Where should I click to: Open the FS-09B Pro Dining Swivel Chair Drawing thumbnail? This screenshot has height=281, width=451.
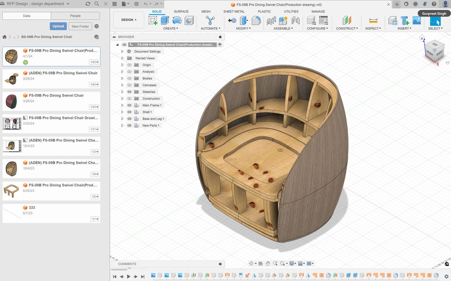(x=12, y=123)
